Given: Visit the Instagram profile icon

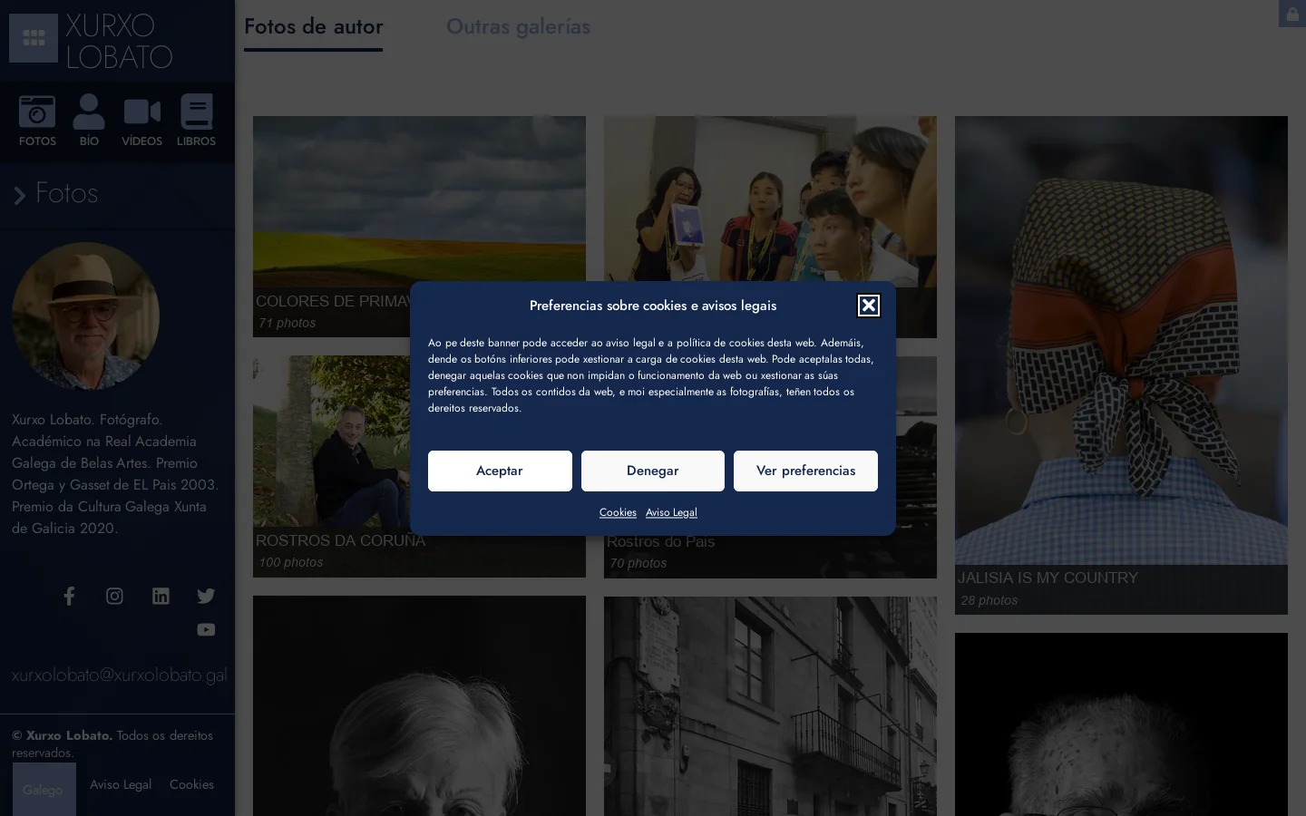Looking at the screenshot, I should point(114,596).
